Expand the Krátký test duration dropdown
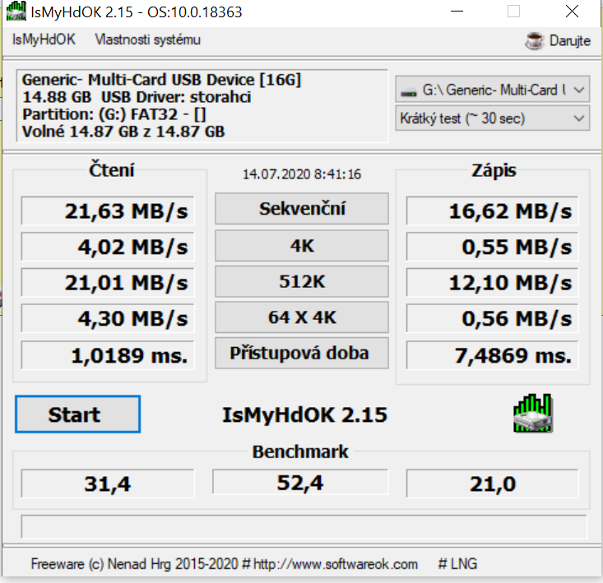 493,118
